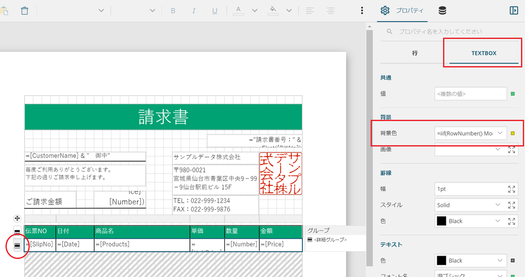The height and width of the screenshot is (277, 525).
Task: Select the ご請求金額 textbox
Action: pyautogui.click(x=50, y=200)
